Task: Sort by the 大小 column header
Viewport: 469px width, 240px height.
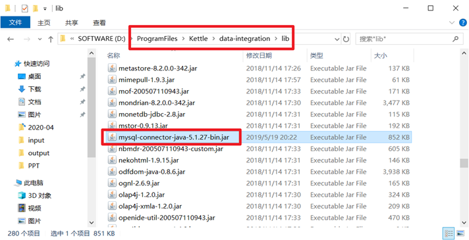Action: 381,55
